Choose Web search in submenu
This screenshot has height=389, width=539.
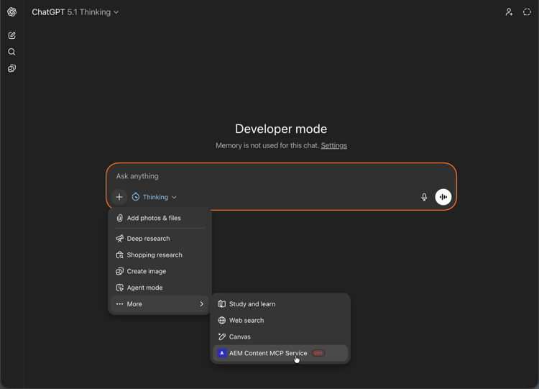(280, 320)
